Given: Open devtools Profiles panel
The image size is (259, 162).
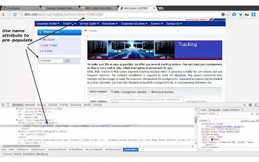Looking at the screenshot, I should 64,105.
